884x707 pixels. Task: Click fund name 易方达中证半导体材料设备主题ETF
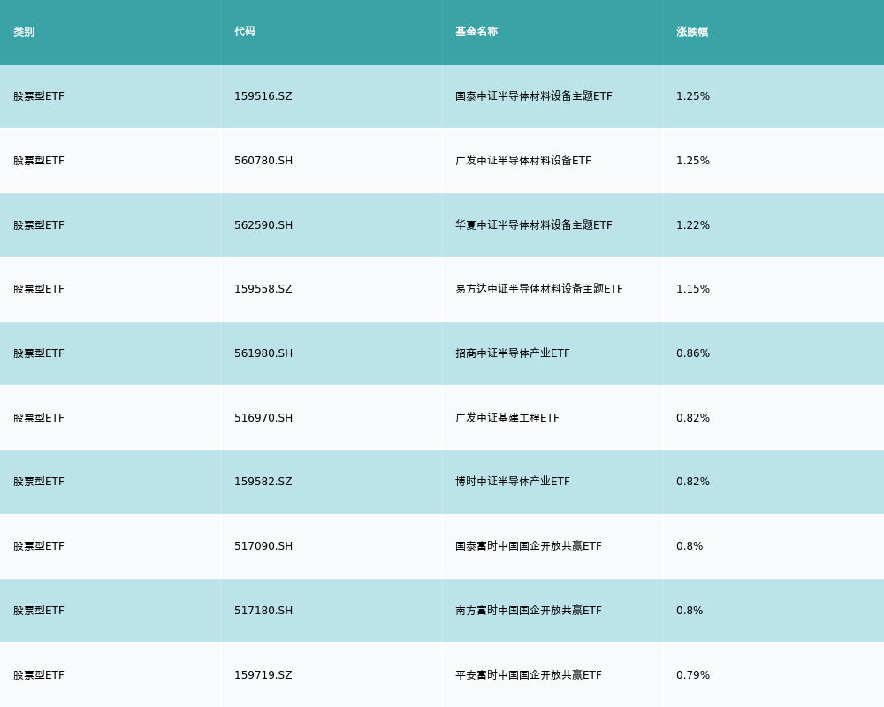(x=539, y=289)
